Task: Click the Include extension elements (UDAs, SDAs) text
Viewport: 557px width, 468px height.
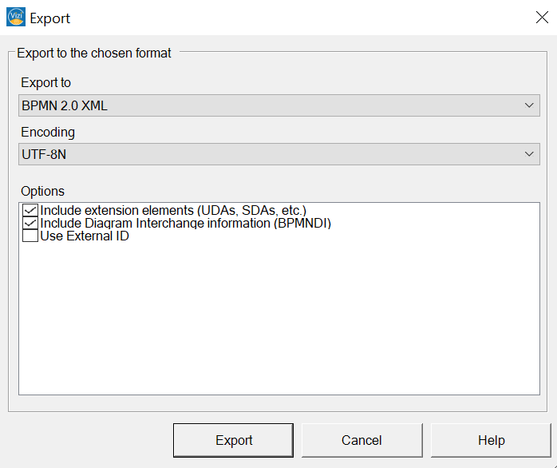Action: [x=173, y=210]
